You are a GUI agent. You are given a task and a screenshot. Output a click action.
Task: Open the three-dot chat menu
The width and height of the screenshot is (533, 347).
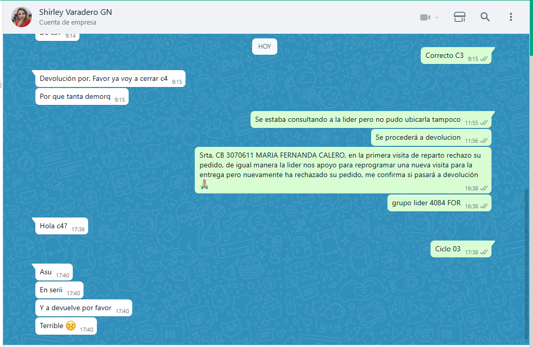510,17
